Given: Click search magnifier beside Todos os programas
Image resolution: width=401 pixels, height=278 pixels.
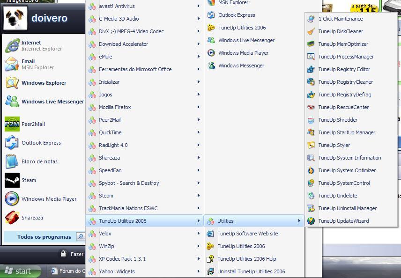Looking at the screenshot, I should (81, 237).
